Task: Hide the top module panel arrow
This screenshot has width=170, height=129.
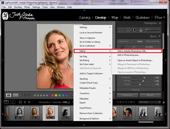Action: click(84, 10)
